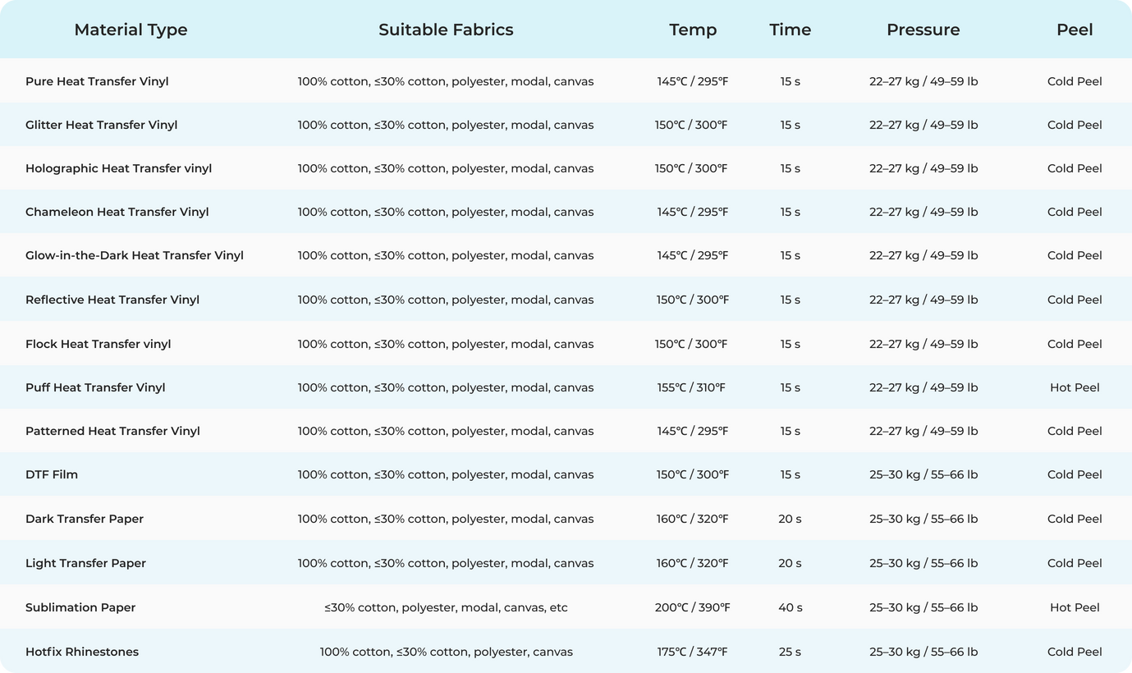The width and height of the screenshot is (1132, 673).
Task: Click the 20 s time value for Light Transfer Paper
Action: 790,563
